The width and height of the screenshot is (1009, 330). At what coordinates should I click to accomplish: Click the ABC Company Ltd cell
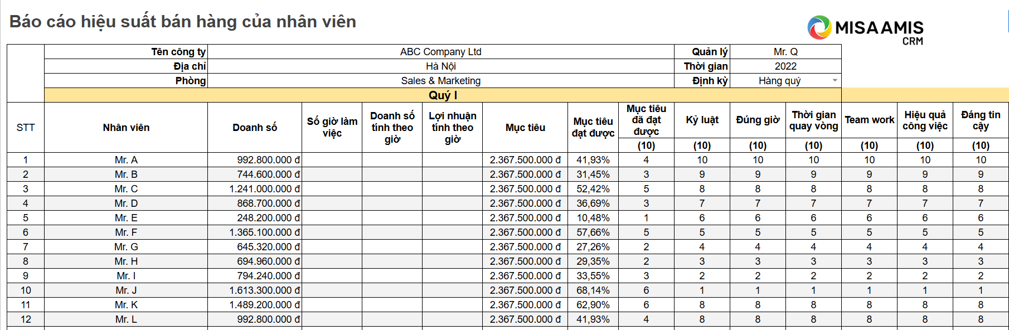(x=440, y=52)
